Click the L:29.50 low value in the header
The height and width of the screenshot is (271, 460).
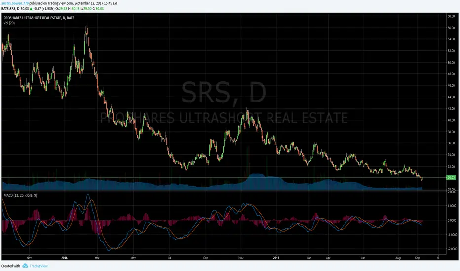[x=86, y=9]
